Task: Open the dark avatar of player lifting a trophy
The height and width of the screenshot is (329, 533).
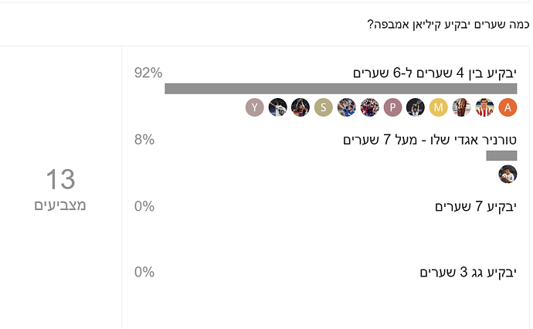Action: tap(416, 107)
